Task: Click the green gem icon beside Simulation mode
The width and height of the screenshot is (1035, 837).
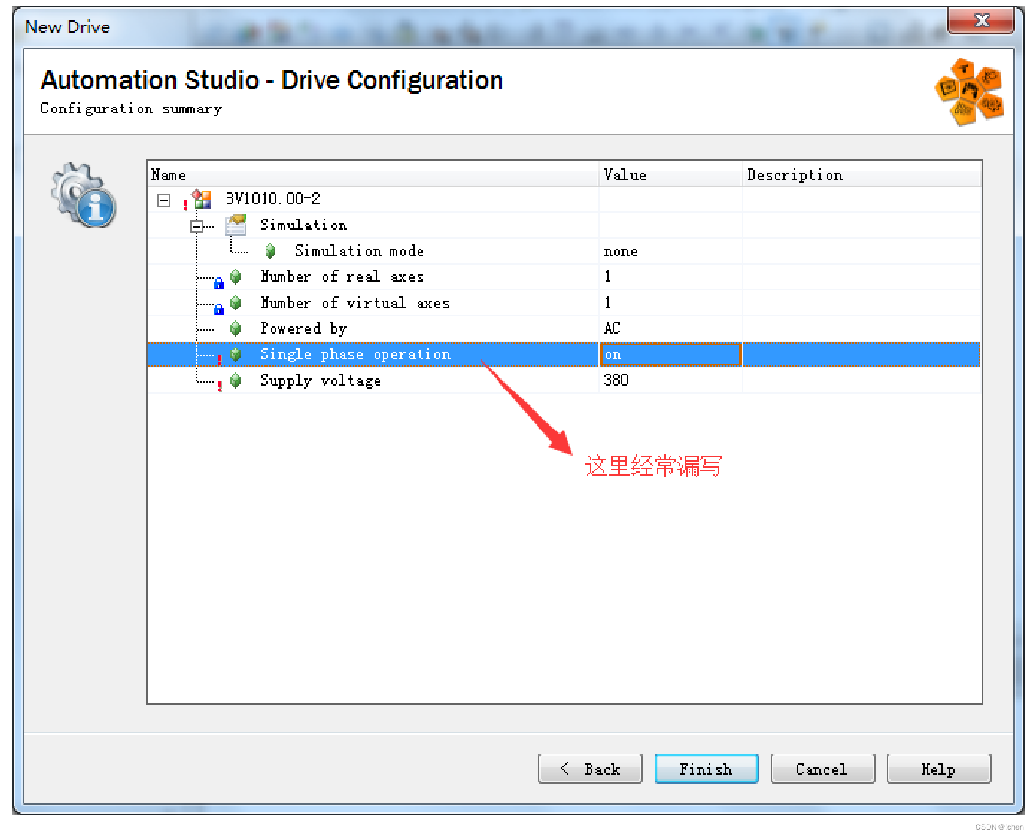Action: point(270,251)
